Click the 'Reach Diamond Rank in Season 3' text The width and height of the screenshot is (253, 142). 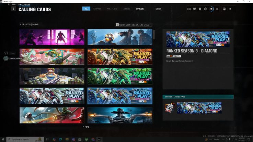coord(180,61)
